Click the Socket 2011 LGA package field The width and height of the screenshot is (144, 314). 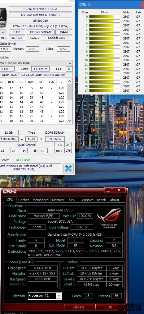pos(60,221)
